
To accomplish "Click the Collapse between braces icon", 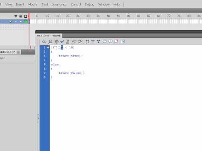I will 88,42.
